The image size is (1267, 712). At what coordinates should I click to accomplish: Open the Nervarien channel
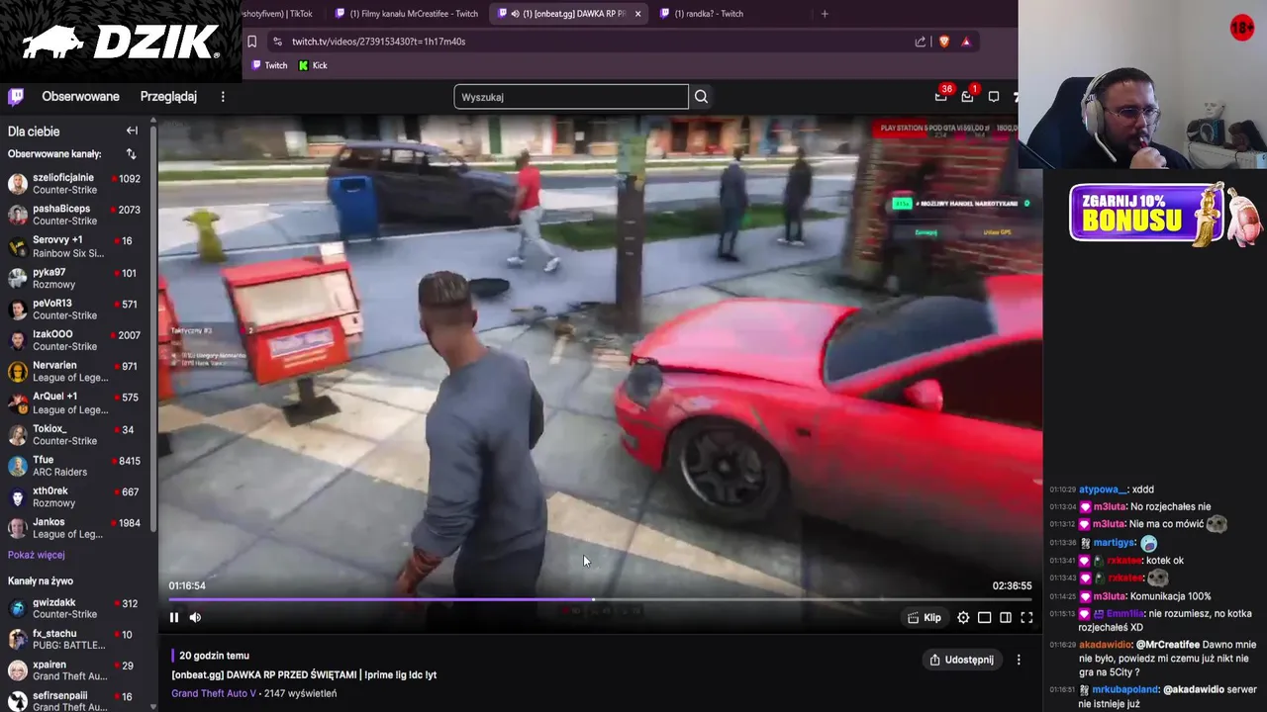click(75, 372)
